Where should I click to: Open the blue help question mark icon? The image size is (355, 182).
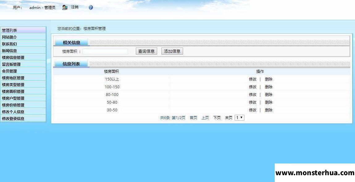pyautogui.click(x=91, y=7)
